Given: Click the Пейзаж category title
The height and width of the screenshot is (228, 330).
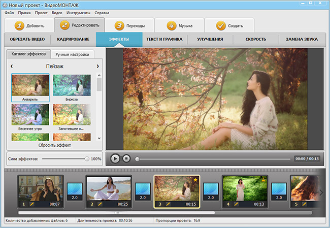Looking at the screenshot, I should (x=55, y=67).
